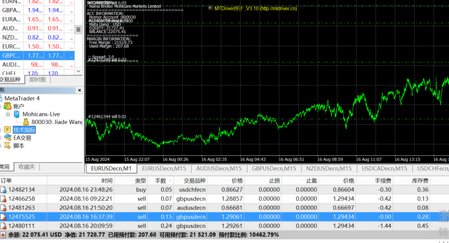Screen dimensions: 449x243
Task: Click the market watch scrollbar down arrow
Action: [x=78, y=71]
